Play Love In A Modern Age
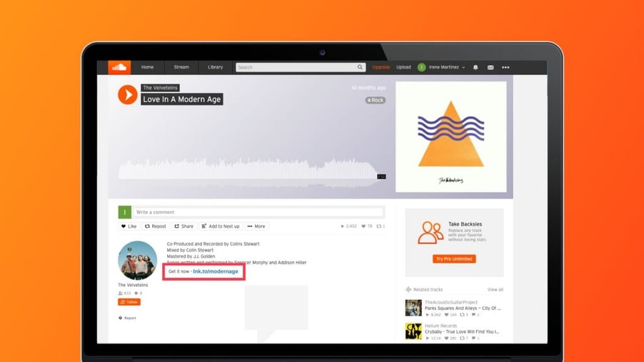644x362 pixels. [x=128, y=94]
